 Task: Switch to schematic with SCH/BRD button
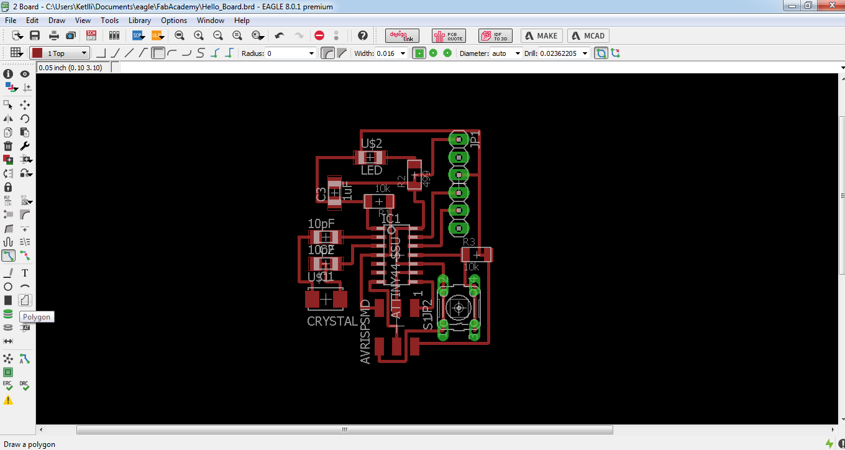(x=91, y=35)
